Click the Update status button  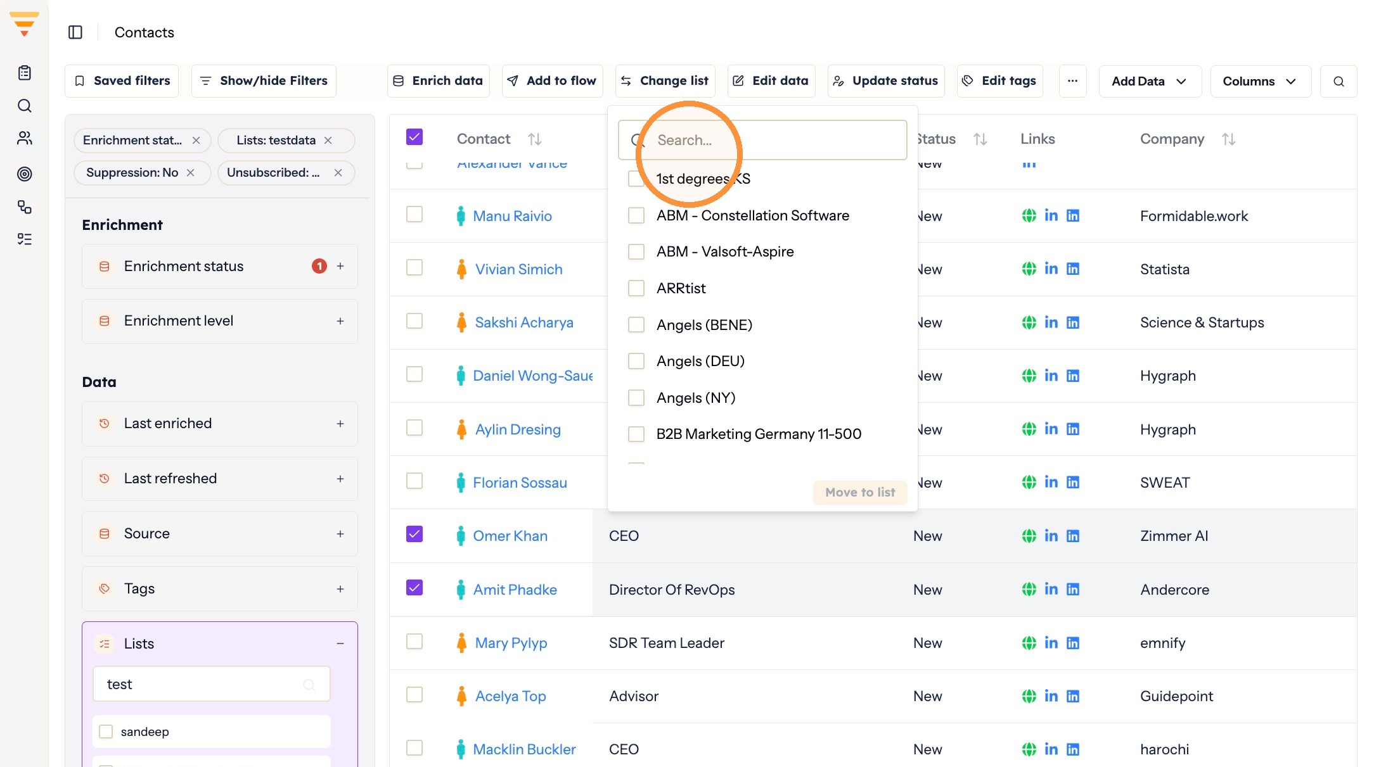(x=886, y=81)
